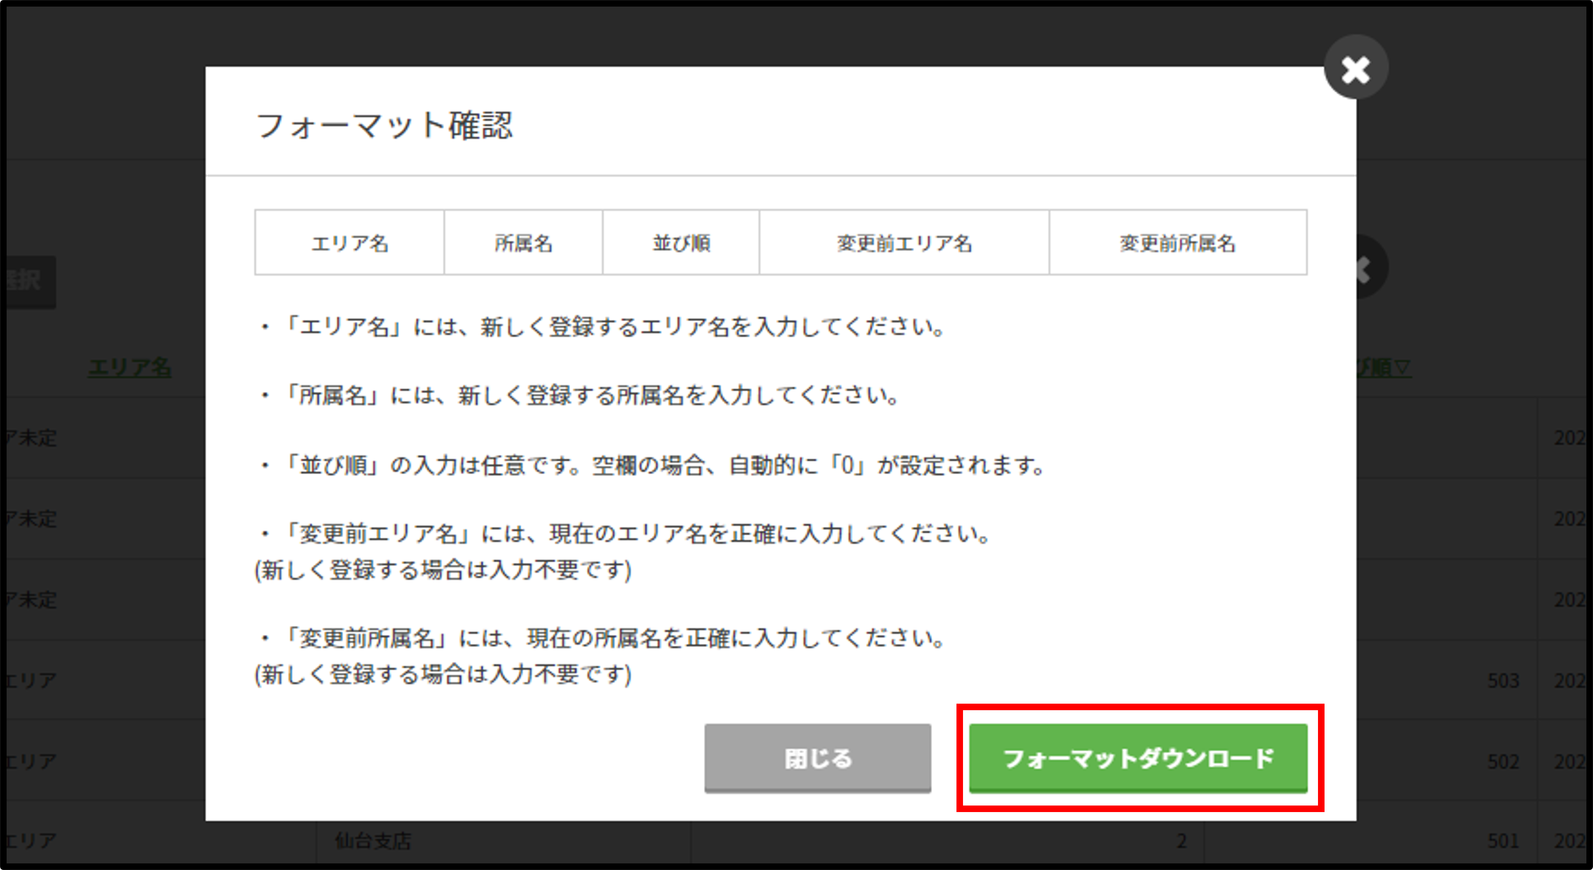Select the 並び順 column header
This screenshot has height=870, width=1593.
pyautogui.click(x=680, y=243)
